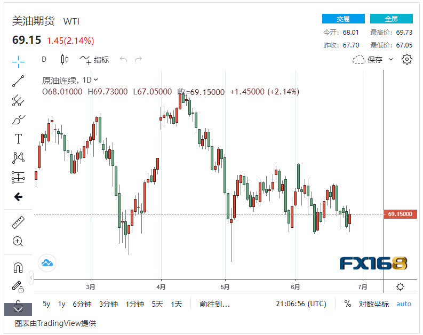Click the 全屏 fullscreen button
423x335 pixels.
tap(391, 19)
